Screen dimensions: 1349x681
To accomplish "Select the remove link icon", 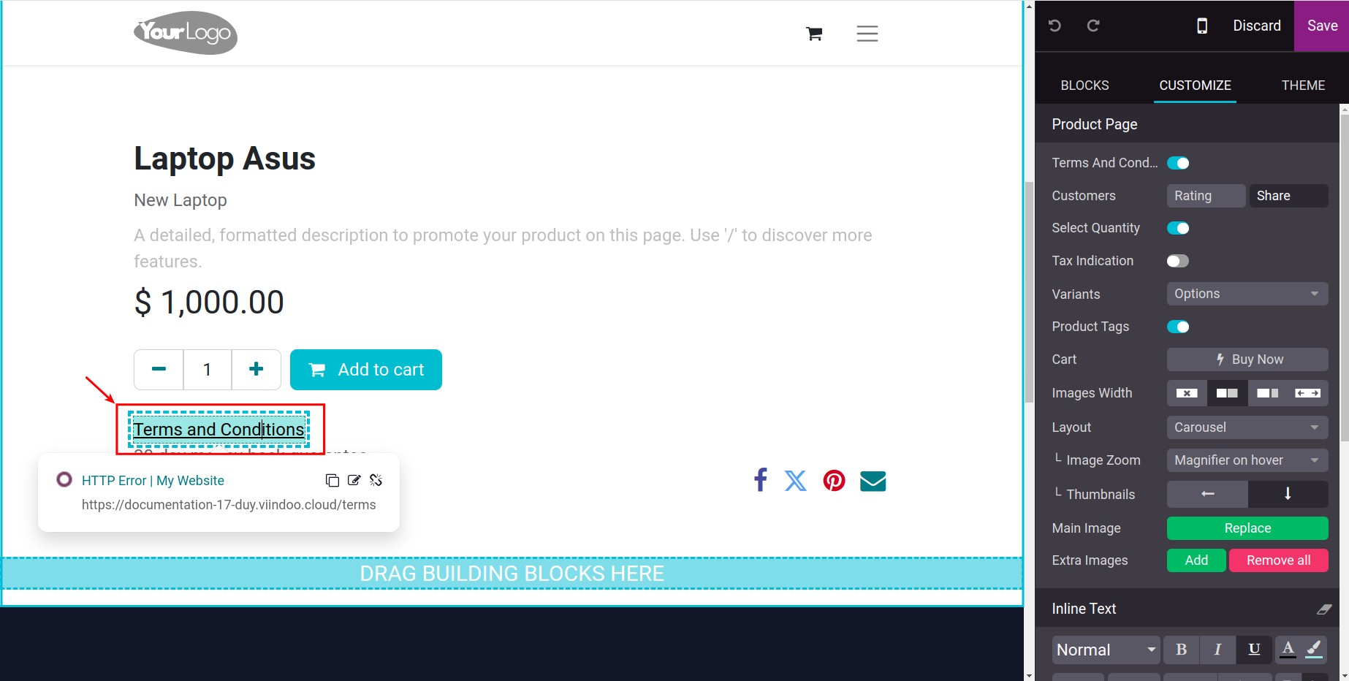I will click(x=376, y=480).
